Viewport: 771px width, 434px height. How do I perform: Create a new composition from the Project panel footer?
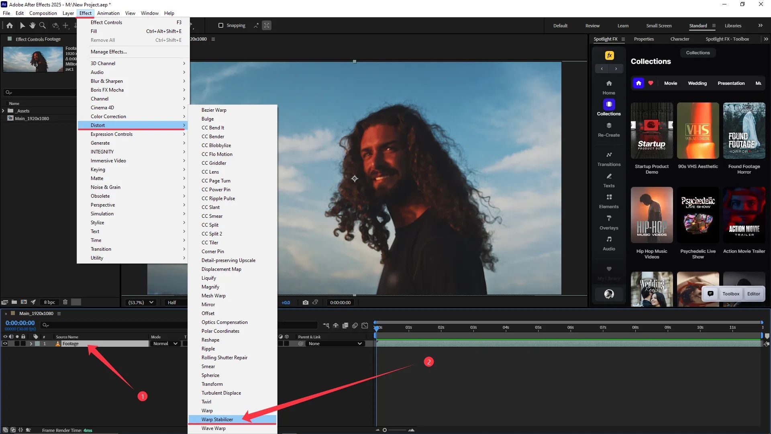[24, 302]
